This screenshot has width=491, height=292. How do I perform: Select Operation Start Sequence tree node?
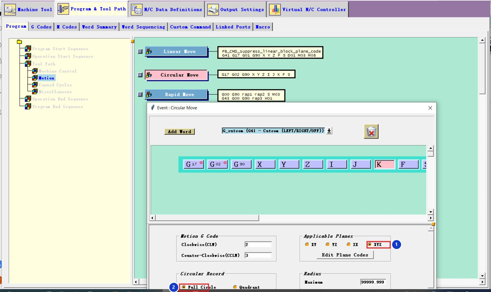click(62, 56)
